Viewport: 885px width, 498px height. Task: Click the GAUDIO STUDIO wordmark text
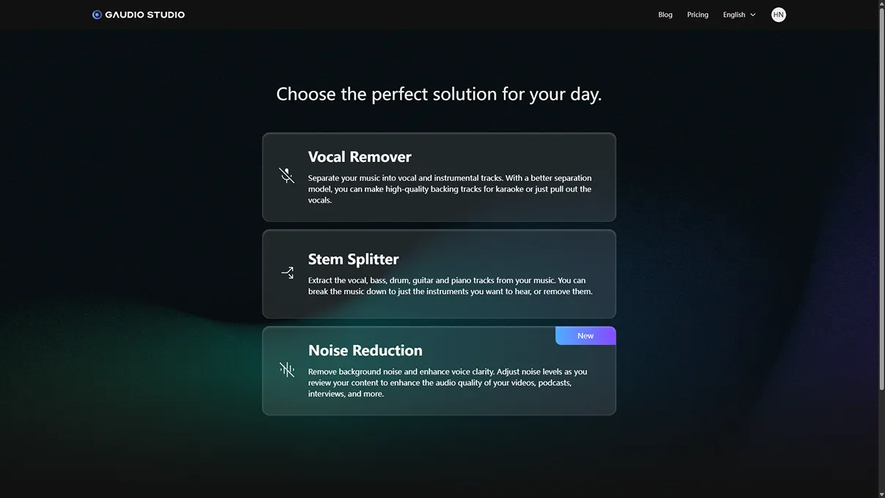point(144,15)
